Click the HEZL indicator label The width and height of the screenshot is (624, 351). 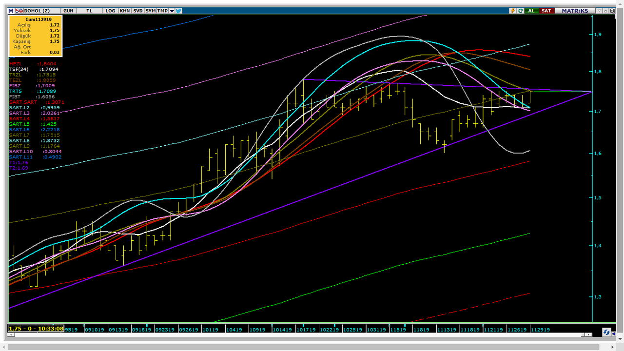[15, 64]
